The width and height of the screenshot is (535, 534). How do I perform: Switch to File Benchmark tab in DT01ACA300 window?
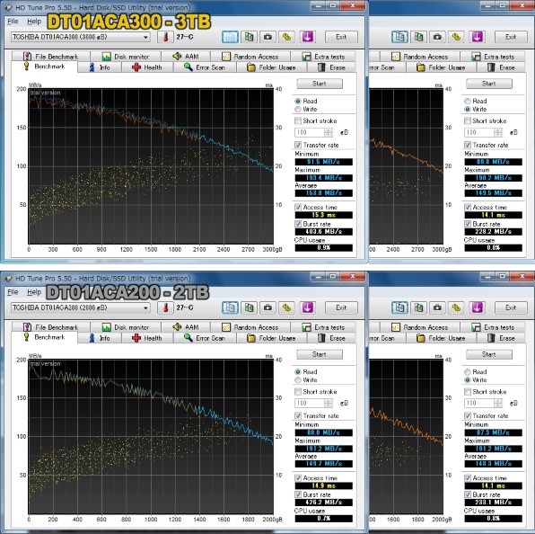[x=50, y=57]
